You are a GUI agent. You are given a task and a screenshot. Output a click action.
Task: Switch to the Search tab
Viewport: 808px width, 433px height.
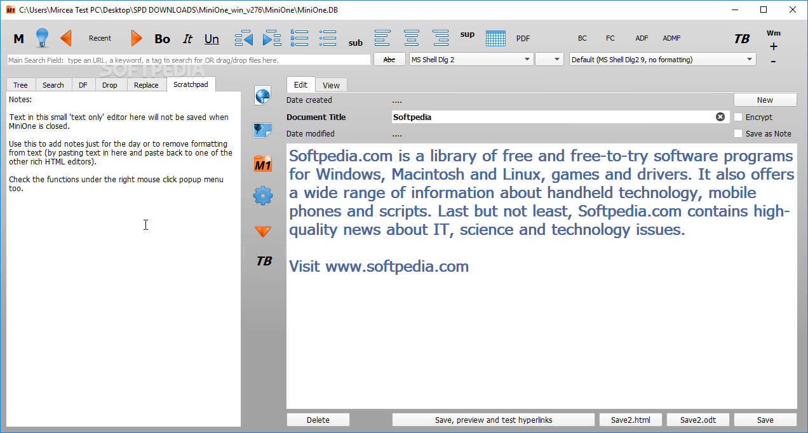(x=53, y=84)
